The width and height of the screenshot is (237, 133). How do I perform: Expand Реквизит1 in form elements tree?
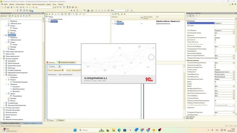[x=47, y=21]
